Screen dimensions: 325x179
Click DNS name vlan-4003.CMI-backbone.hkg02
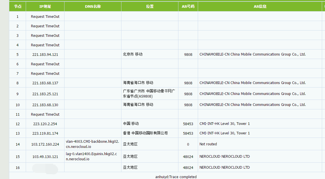tap(93, 144)
